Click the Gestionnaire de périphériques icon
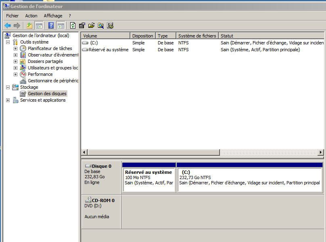The width and height of the screenshot is (326, 242). 23,81
